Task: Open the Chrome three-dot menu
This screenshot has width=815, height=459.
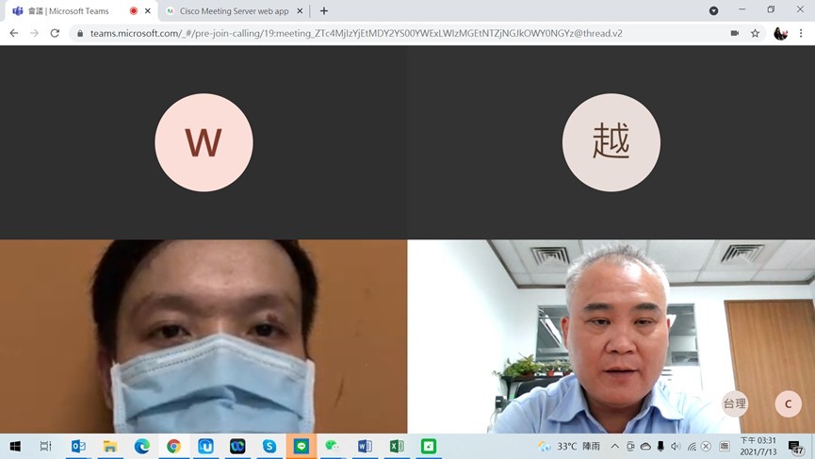Action: click(802, 33)
